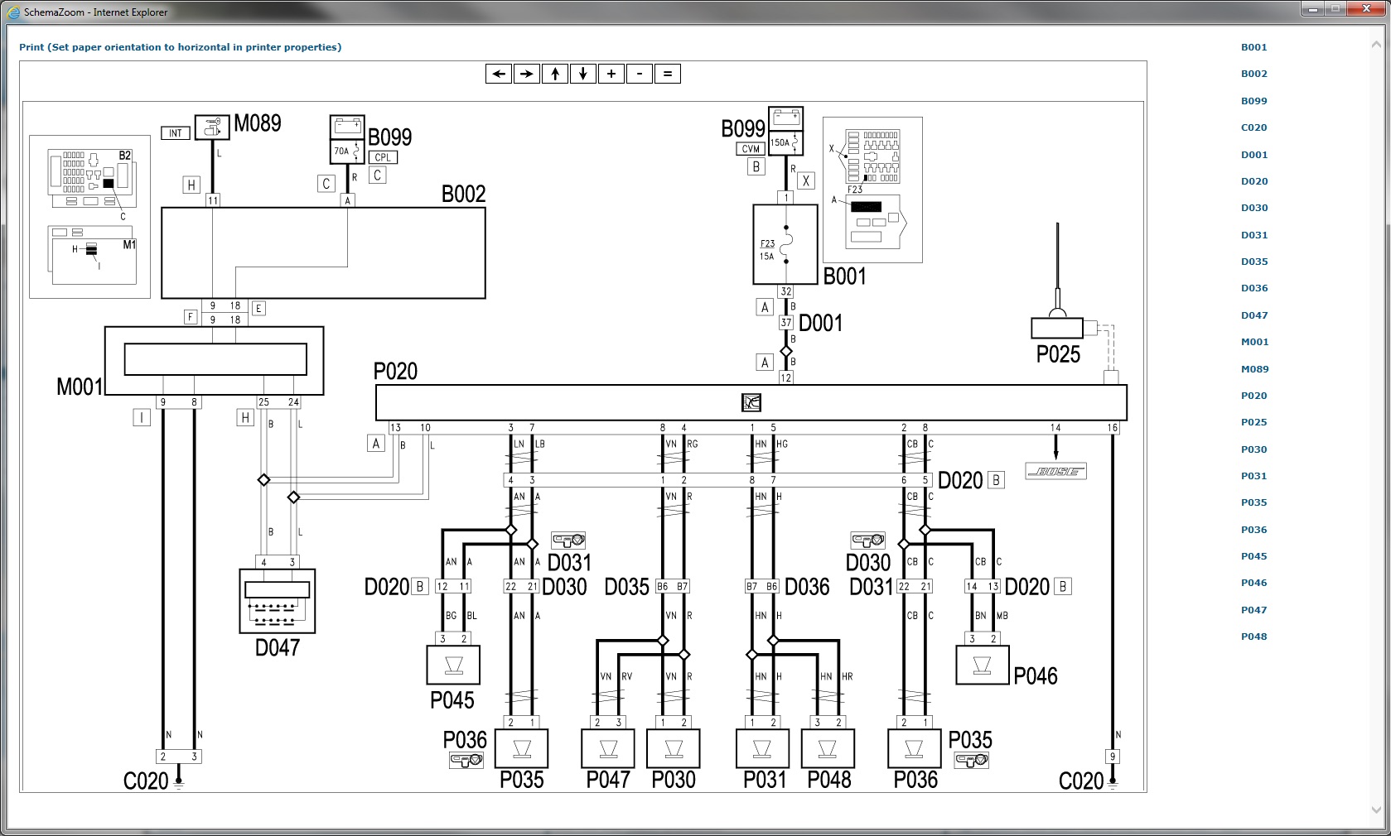Click the P046 speaker symbol
The width and height of the screenshot is (1391, 836).
(x=983, y=665)
